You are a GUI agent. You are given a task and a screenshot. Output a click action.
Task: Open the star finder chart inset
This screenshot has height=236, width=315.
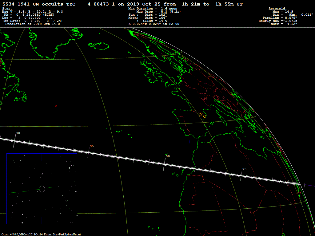(x=42, y=189)
